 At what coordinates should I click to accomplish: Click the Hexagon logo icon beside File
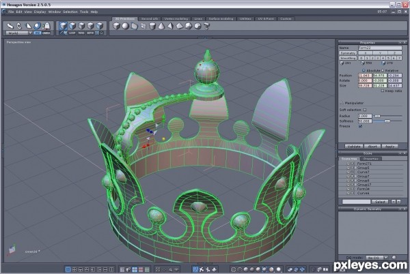click(4, 12)
